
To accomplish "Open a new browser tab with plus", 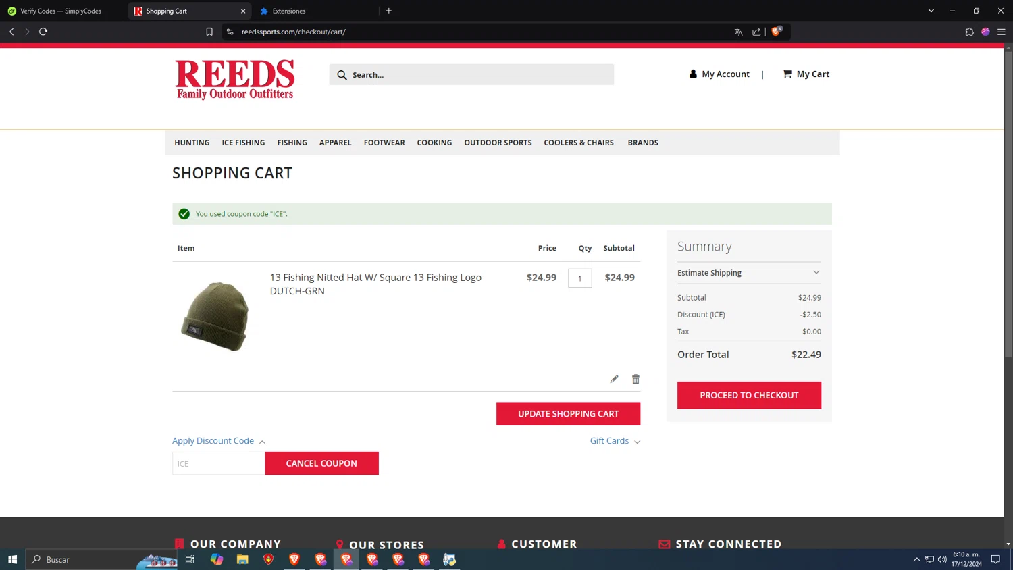I will [x=389, y=11].
